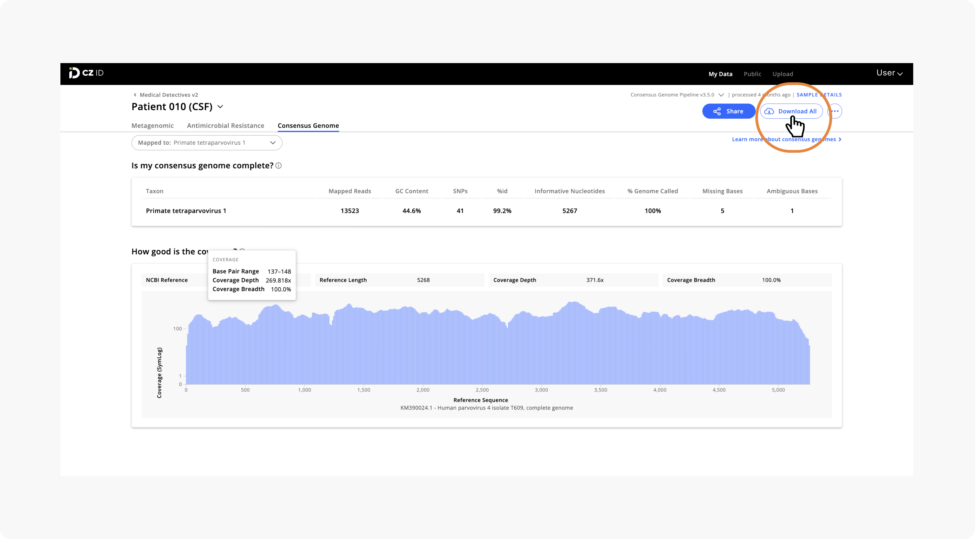Open the Mapped to taxon dropdown
The width and height of the screenshot is (975, 539).
point(207,143)
